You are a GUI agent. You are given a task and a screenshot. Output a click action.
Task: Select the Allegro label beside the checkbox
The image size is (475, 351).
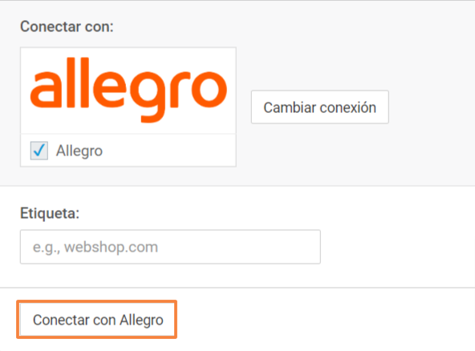click(79, 151)
